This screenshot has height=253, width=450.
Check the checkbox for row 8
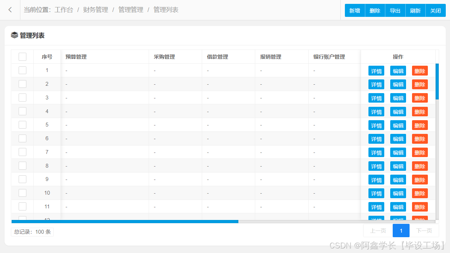click(22, 166)
